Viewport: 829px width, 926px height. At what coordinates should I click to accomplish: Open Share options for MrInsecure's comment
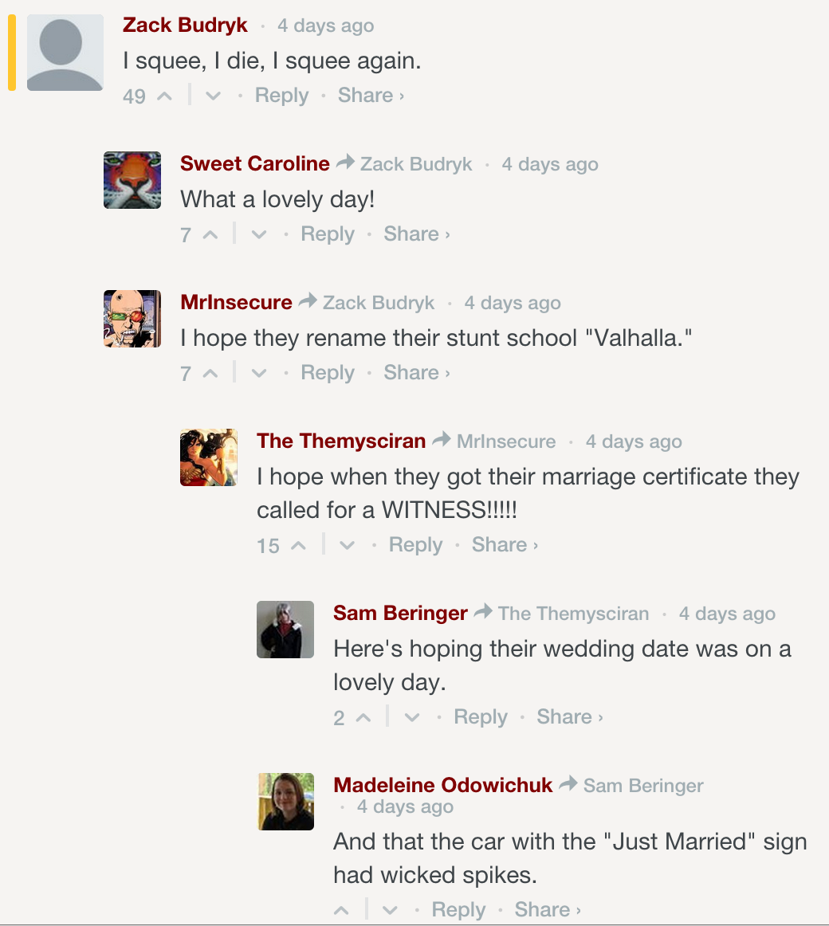click(416, 373)
